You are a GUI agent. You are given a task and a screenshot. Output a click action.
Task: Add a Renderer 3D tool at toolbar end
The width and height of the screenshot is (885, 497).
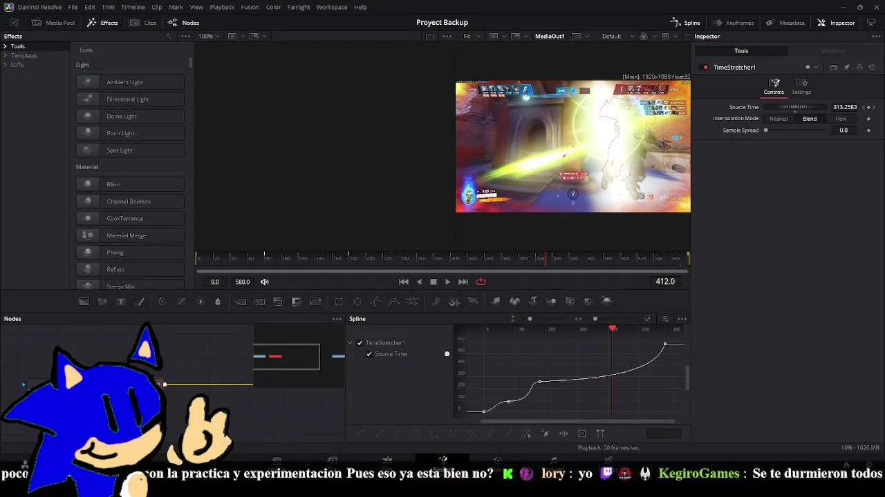point(607,301)
